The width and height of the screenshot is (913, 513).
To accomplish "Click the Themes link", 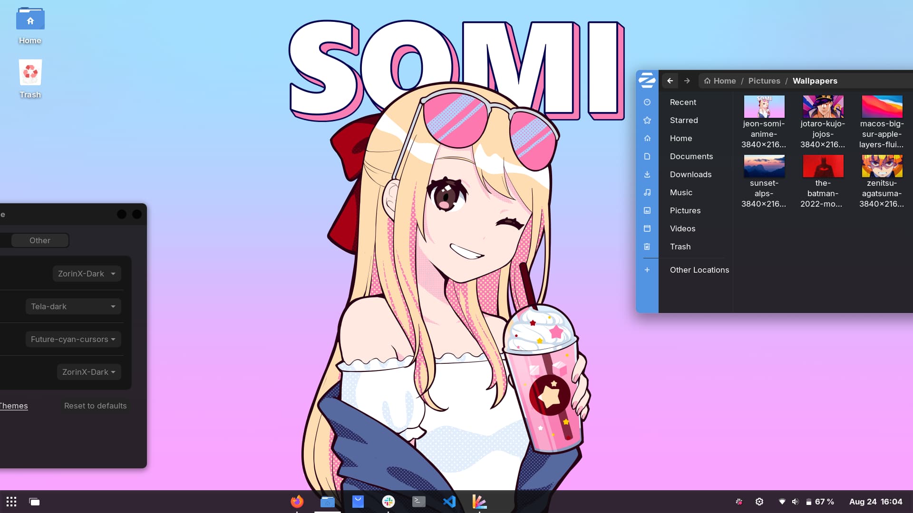I will pos(14,406).
